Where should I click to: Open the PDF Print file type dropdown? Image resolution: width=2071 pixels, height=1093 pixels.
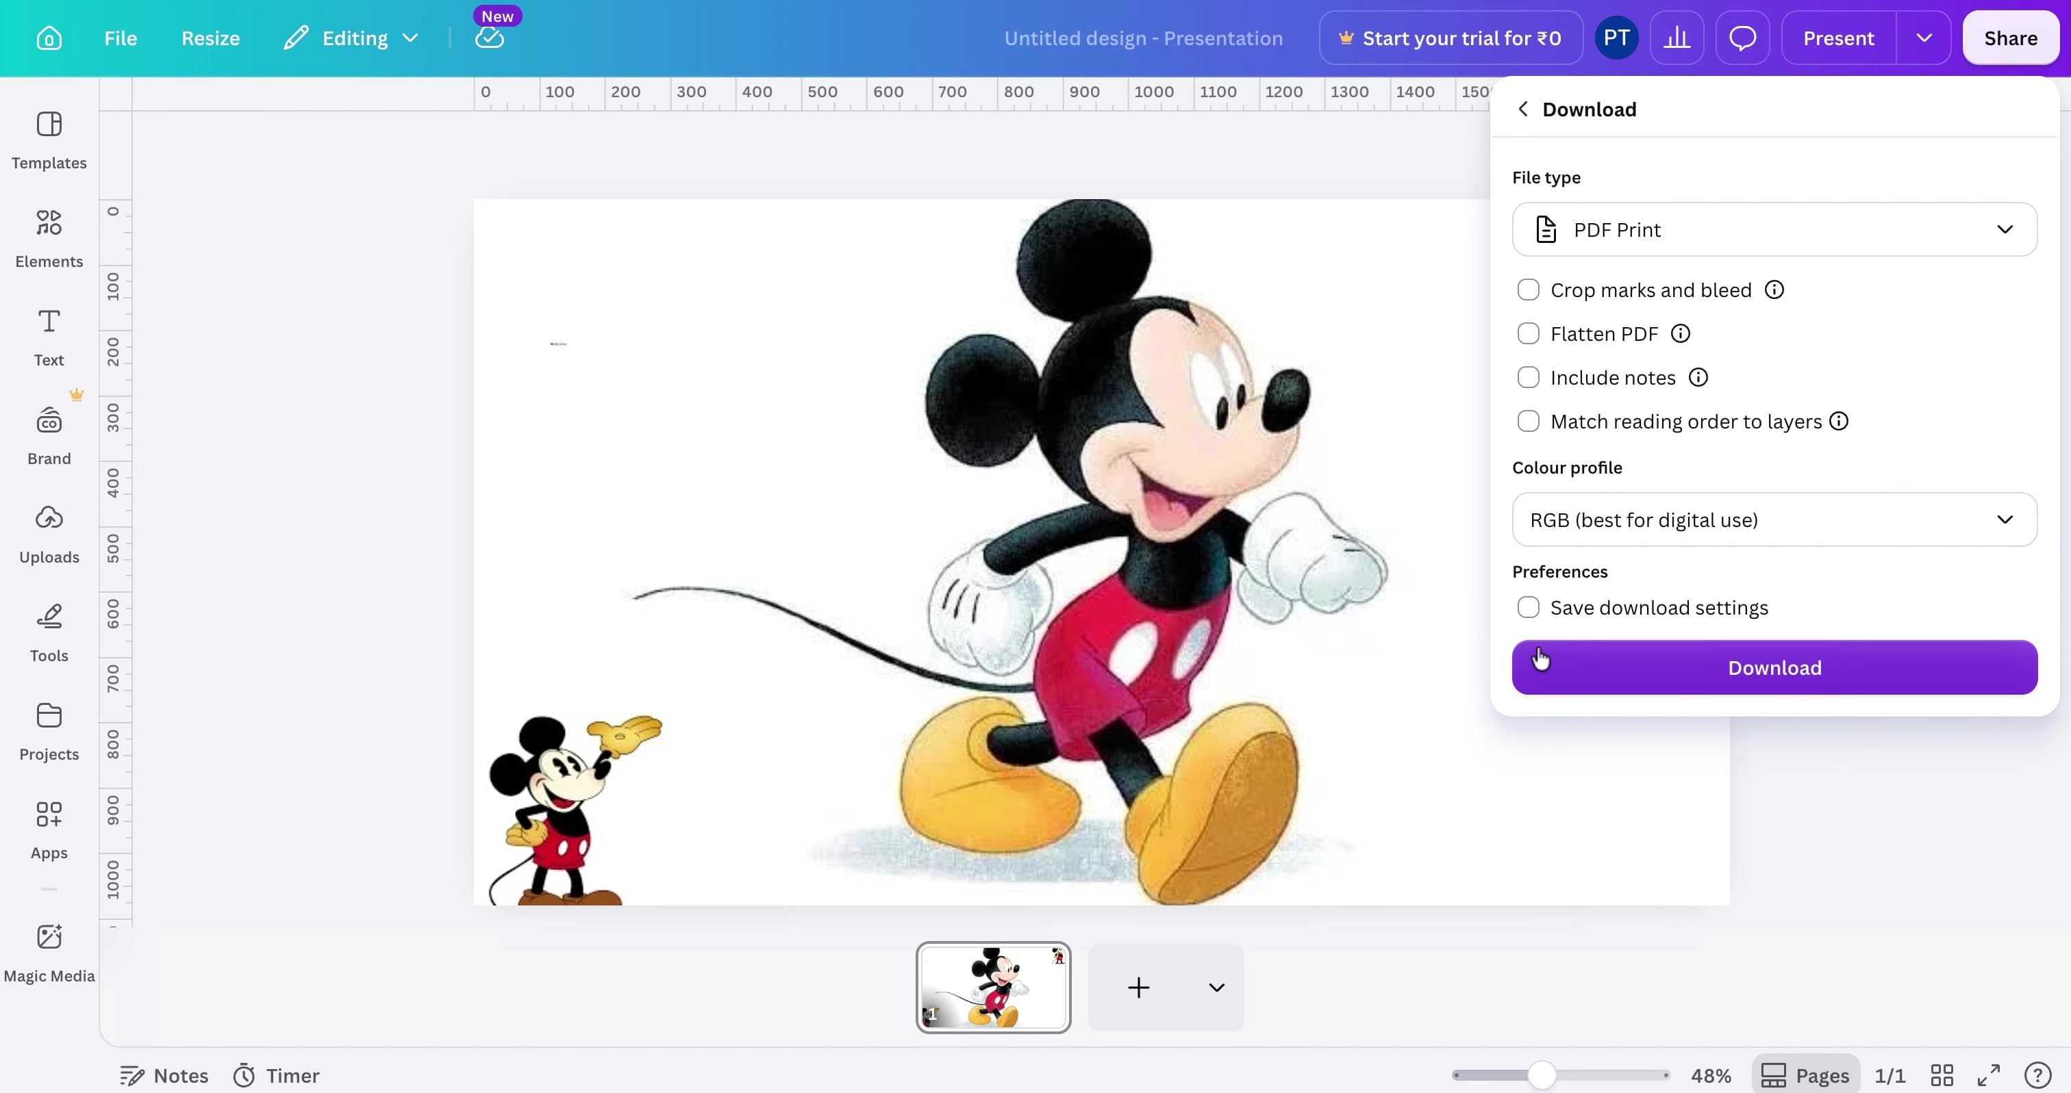point(1774,230)
